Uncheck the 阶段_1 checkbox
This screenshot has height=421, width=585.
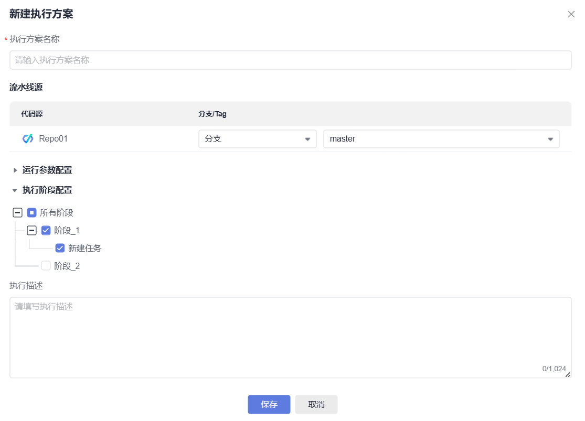[x=46, y=231]
